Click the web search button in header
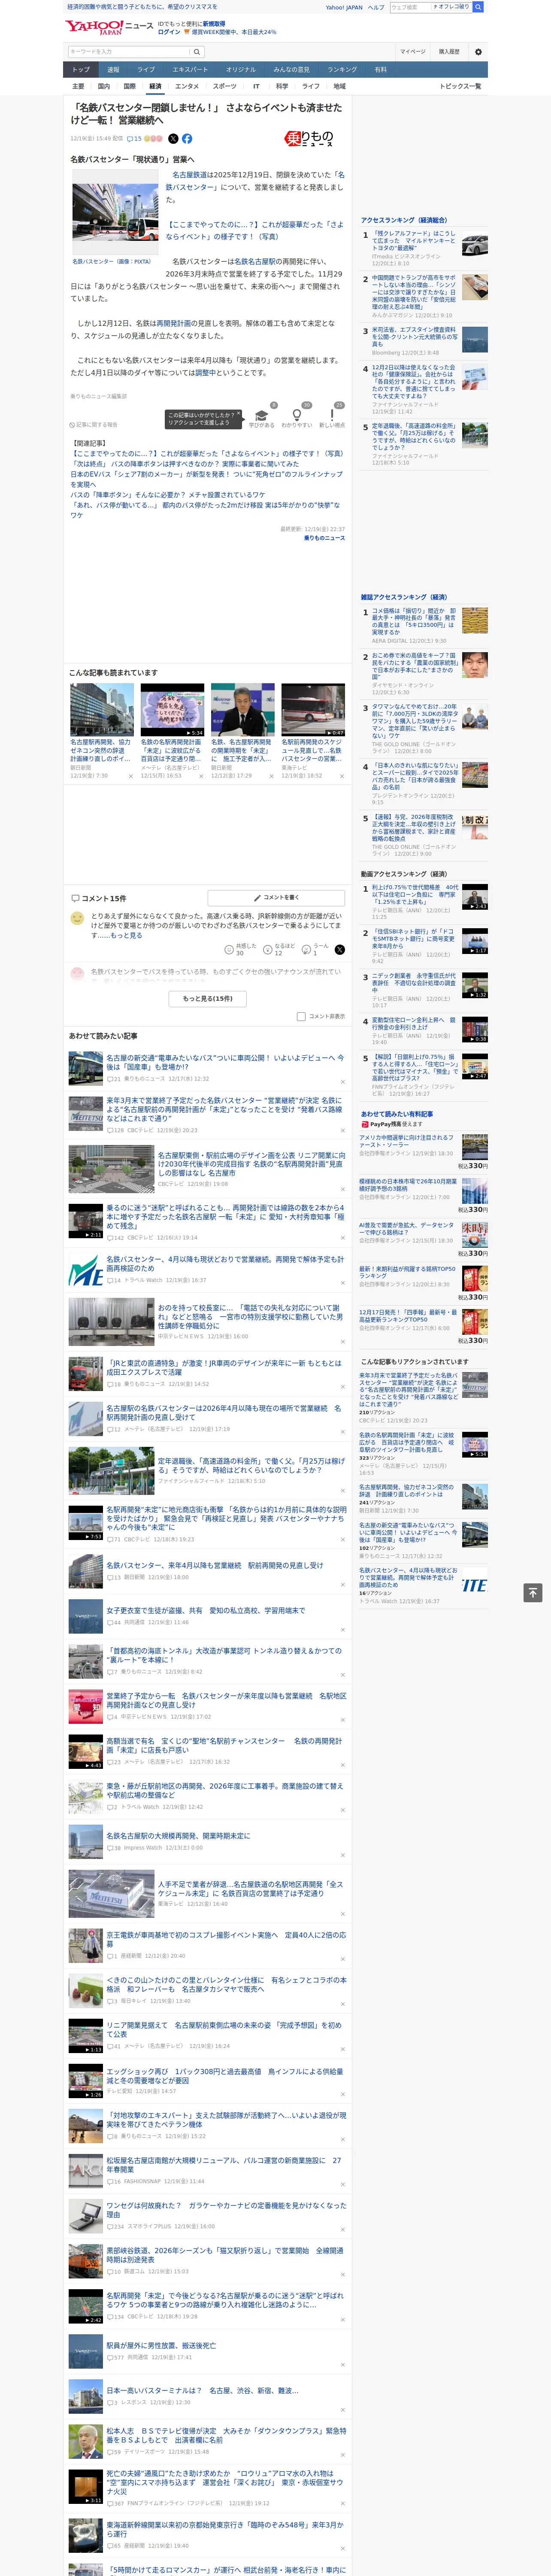551x2576 pixels. pos(478,7)
